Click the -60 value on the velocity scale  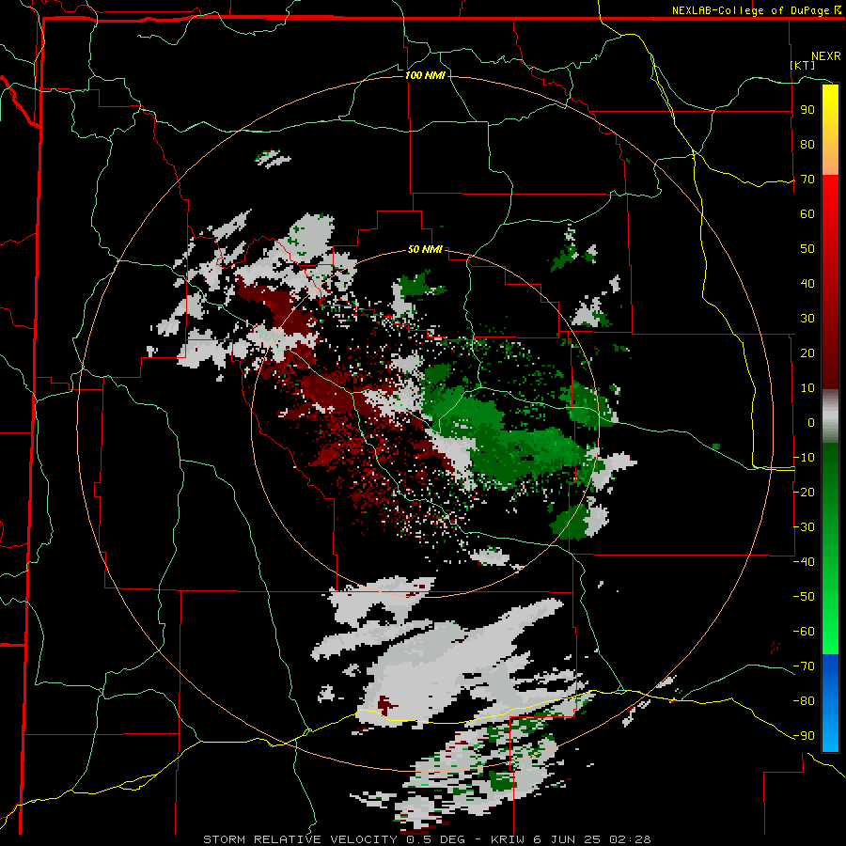tap(804, 632)
